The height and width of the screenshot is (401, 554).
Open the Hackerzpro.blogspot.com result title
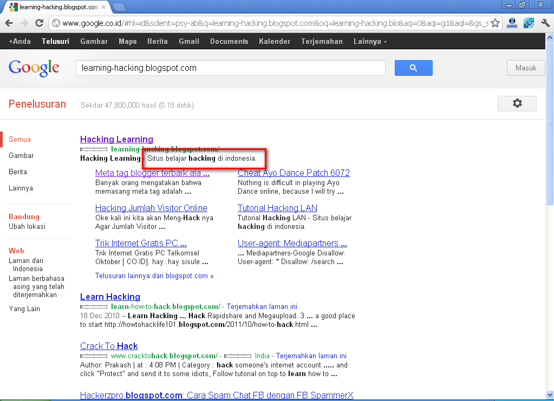tap(217, 396)
